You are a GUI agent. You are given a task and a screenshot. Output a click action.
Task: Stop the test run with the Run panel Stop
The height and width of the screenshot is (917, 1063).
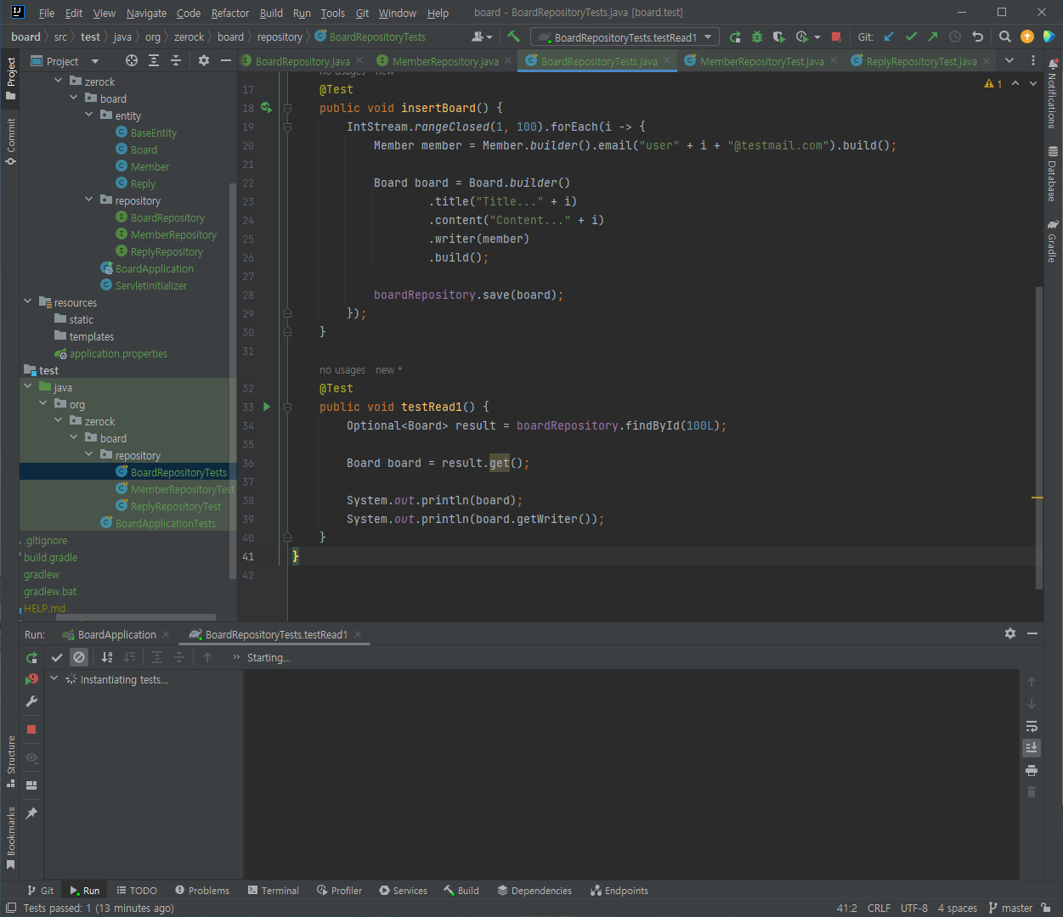(31, 729)
